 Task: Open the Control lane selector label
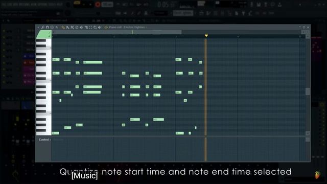click(x=44, y=140)
